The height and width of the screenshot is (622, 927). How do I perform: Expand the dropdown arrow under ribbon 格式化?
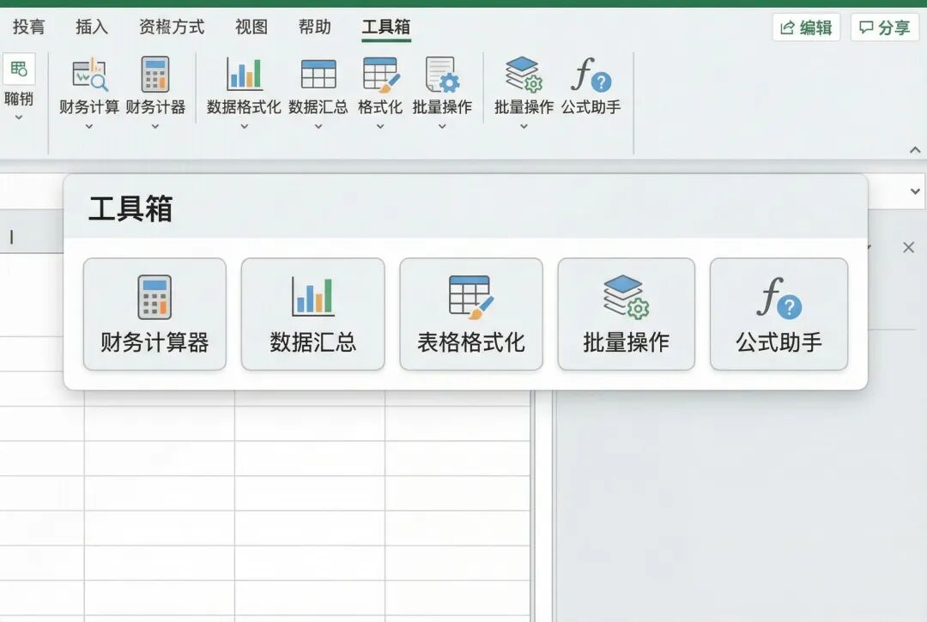click(x=380, y=126)
